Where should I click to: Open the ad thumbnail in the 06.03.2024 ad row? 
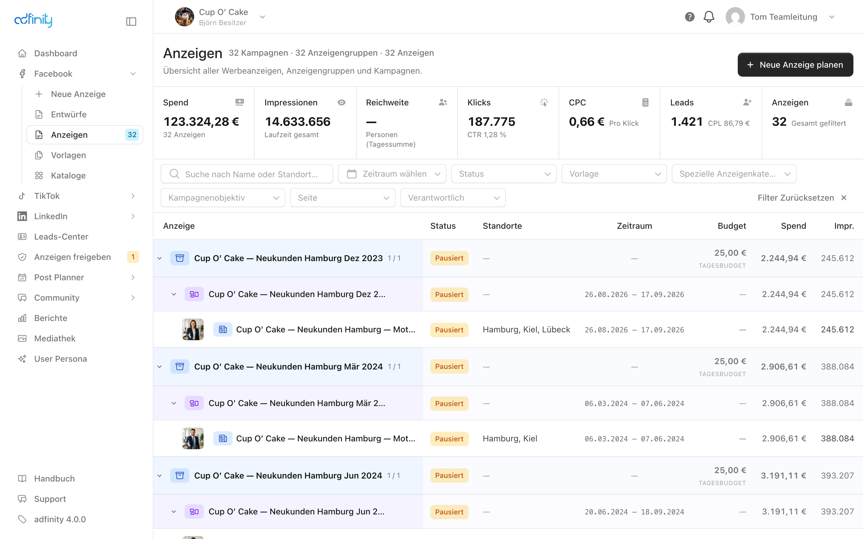(x=193, y=438)
